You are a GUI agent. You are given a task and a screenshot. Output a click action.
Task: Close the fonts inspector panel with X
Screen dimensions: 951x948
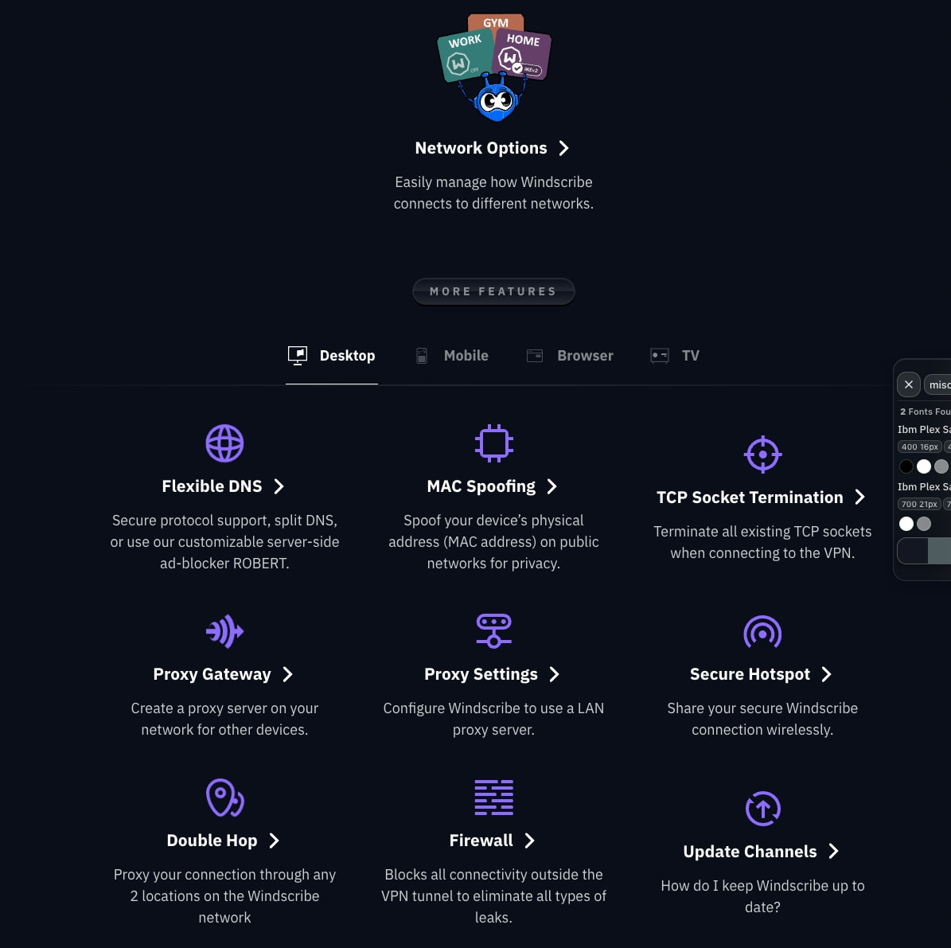pos(909,384)
